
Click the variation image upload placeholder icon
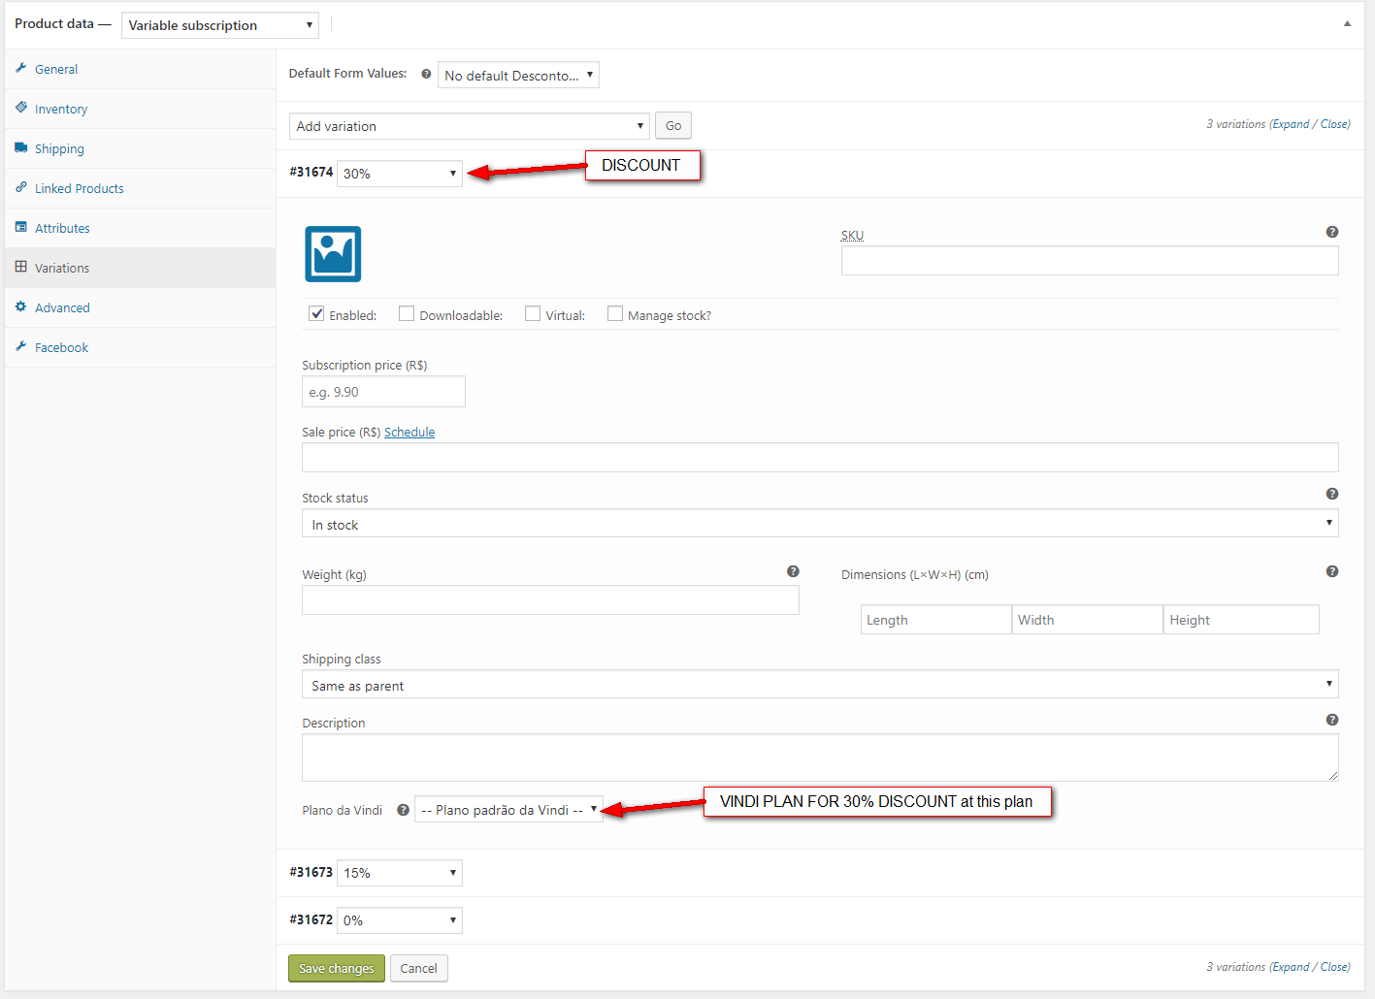pyautogui.click(x=333, y=254)
